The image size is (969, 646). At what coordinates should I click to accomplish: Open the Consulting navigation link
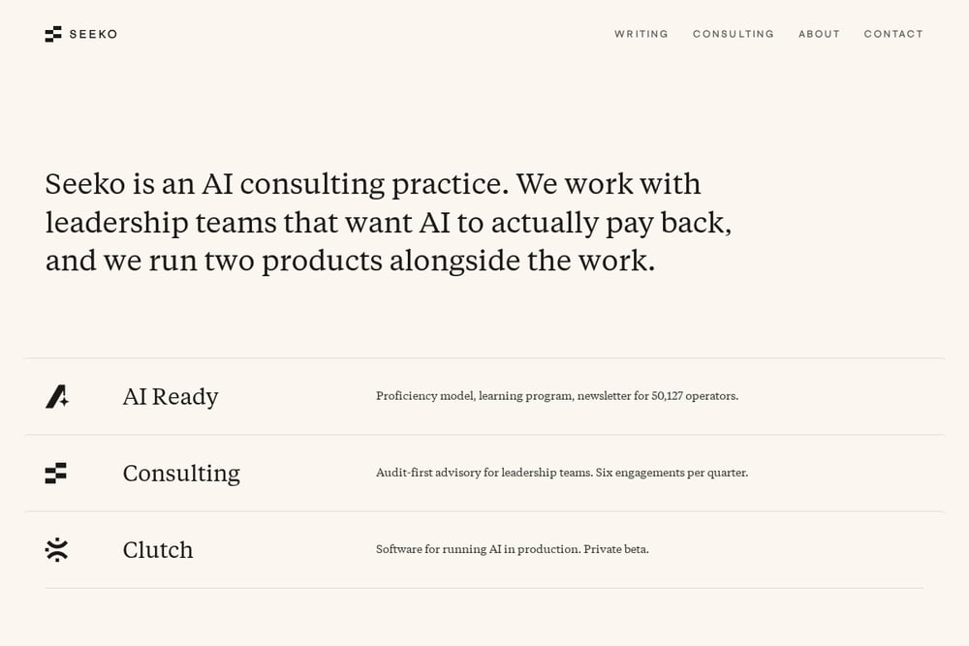pyautogui.click(x=734, y=34)
